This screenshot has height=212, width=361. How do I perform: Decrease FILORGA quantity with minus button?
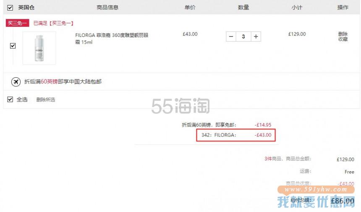pos(231,37)
